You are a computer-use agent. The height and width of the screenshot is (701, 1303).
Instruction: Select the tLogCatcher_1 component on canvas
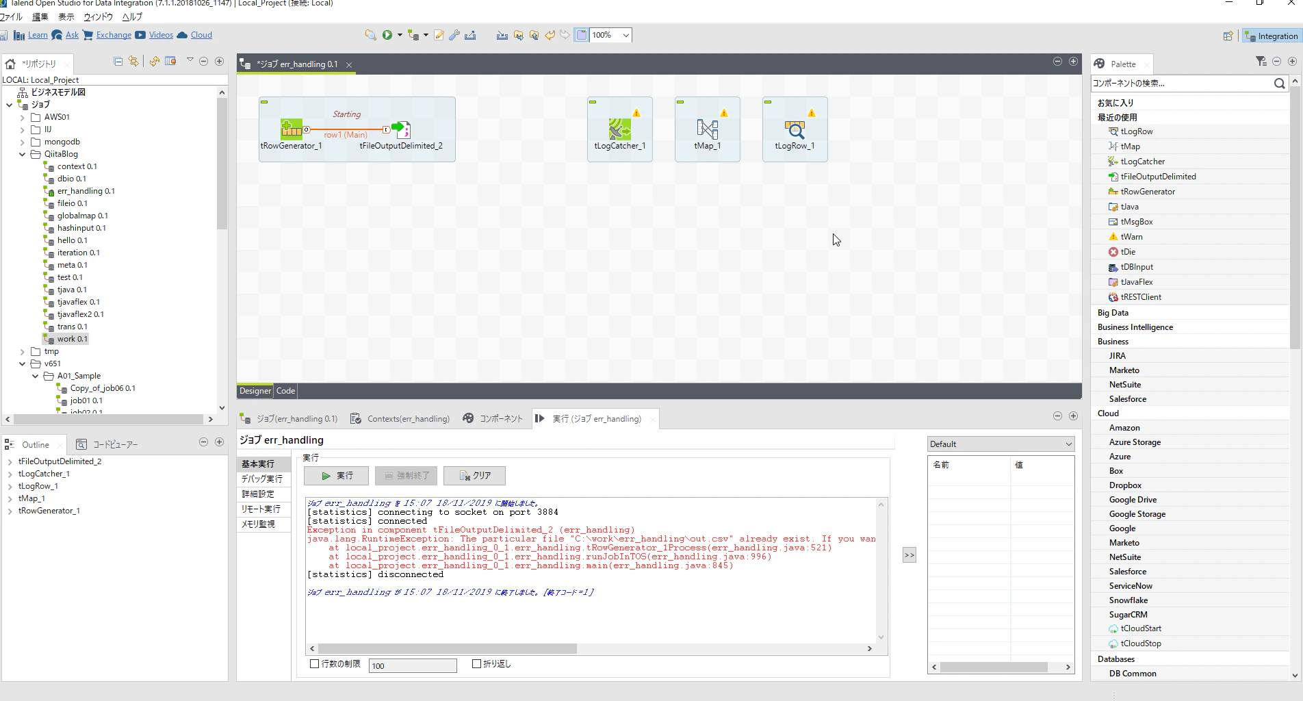point(619,129)
